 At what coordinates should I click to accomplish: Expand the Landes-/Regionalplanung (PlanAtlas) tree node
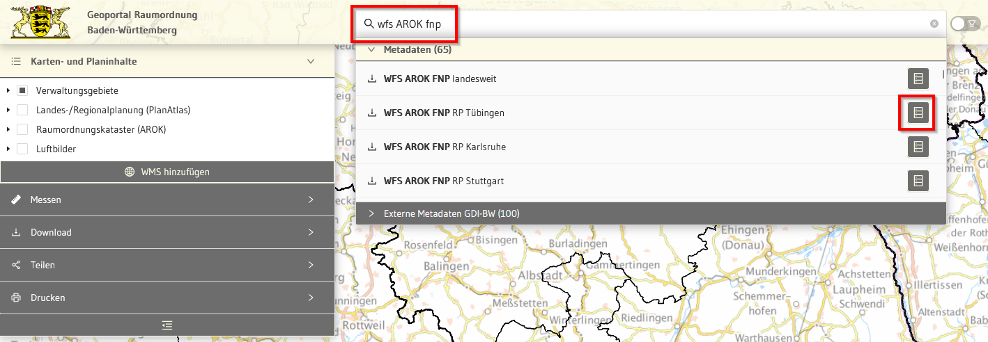(x=8, y=110)
